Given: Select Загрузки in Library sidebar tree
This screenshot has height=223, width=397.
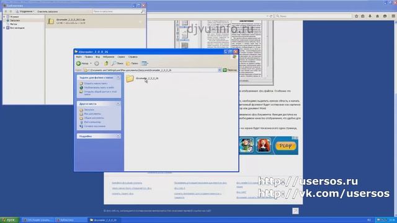Looking at the screenshot, I should coord(15,20).
